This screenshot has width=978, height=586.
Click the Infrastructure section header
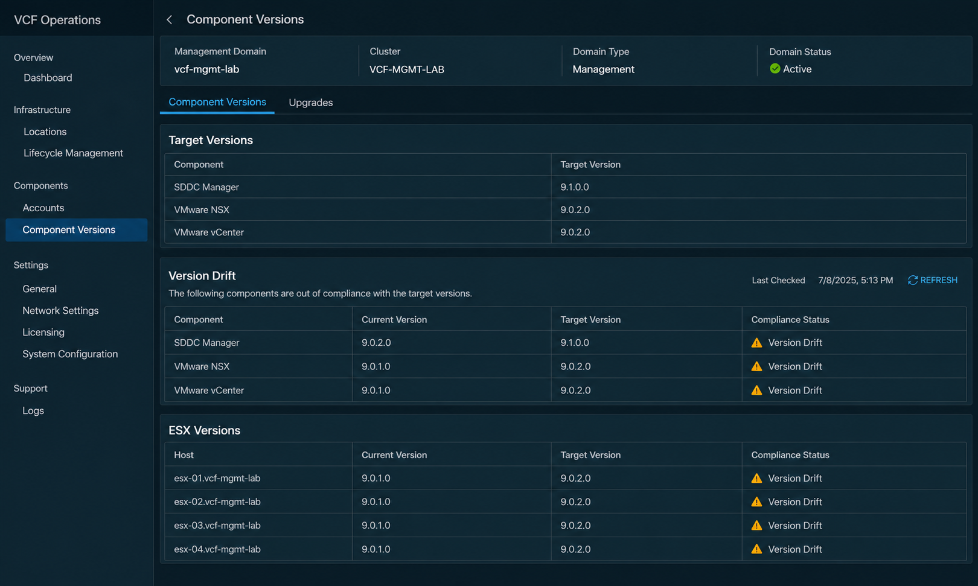(42, 110)
